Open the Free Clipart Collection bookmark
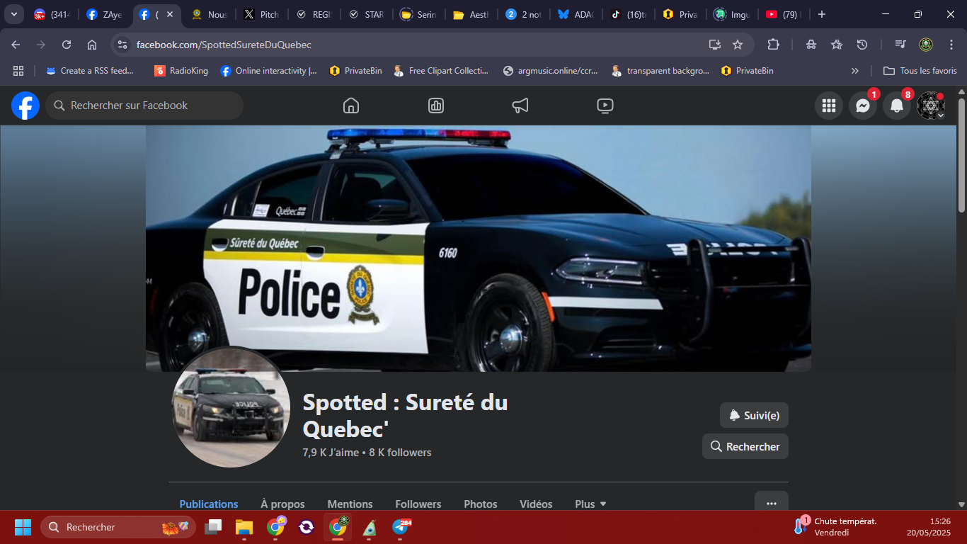 pyautogui.click(x=441, y=71)
